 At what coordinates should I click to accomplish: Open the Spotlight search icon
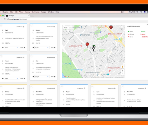pyautogui.click(x=141, y=12)
